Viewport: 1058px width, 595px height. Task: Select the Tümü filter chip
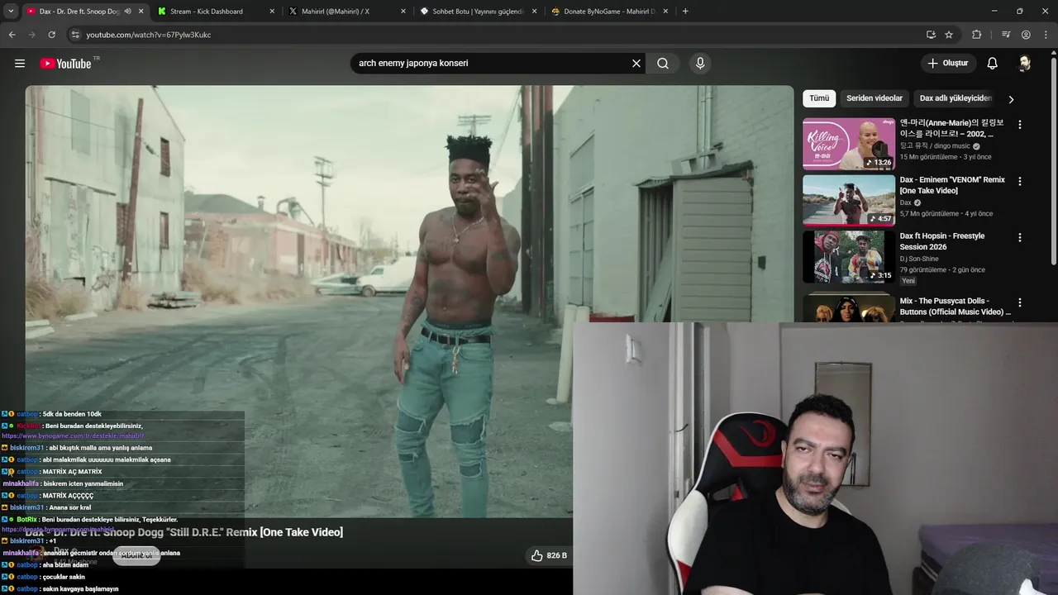click(x=819, y=98)
